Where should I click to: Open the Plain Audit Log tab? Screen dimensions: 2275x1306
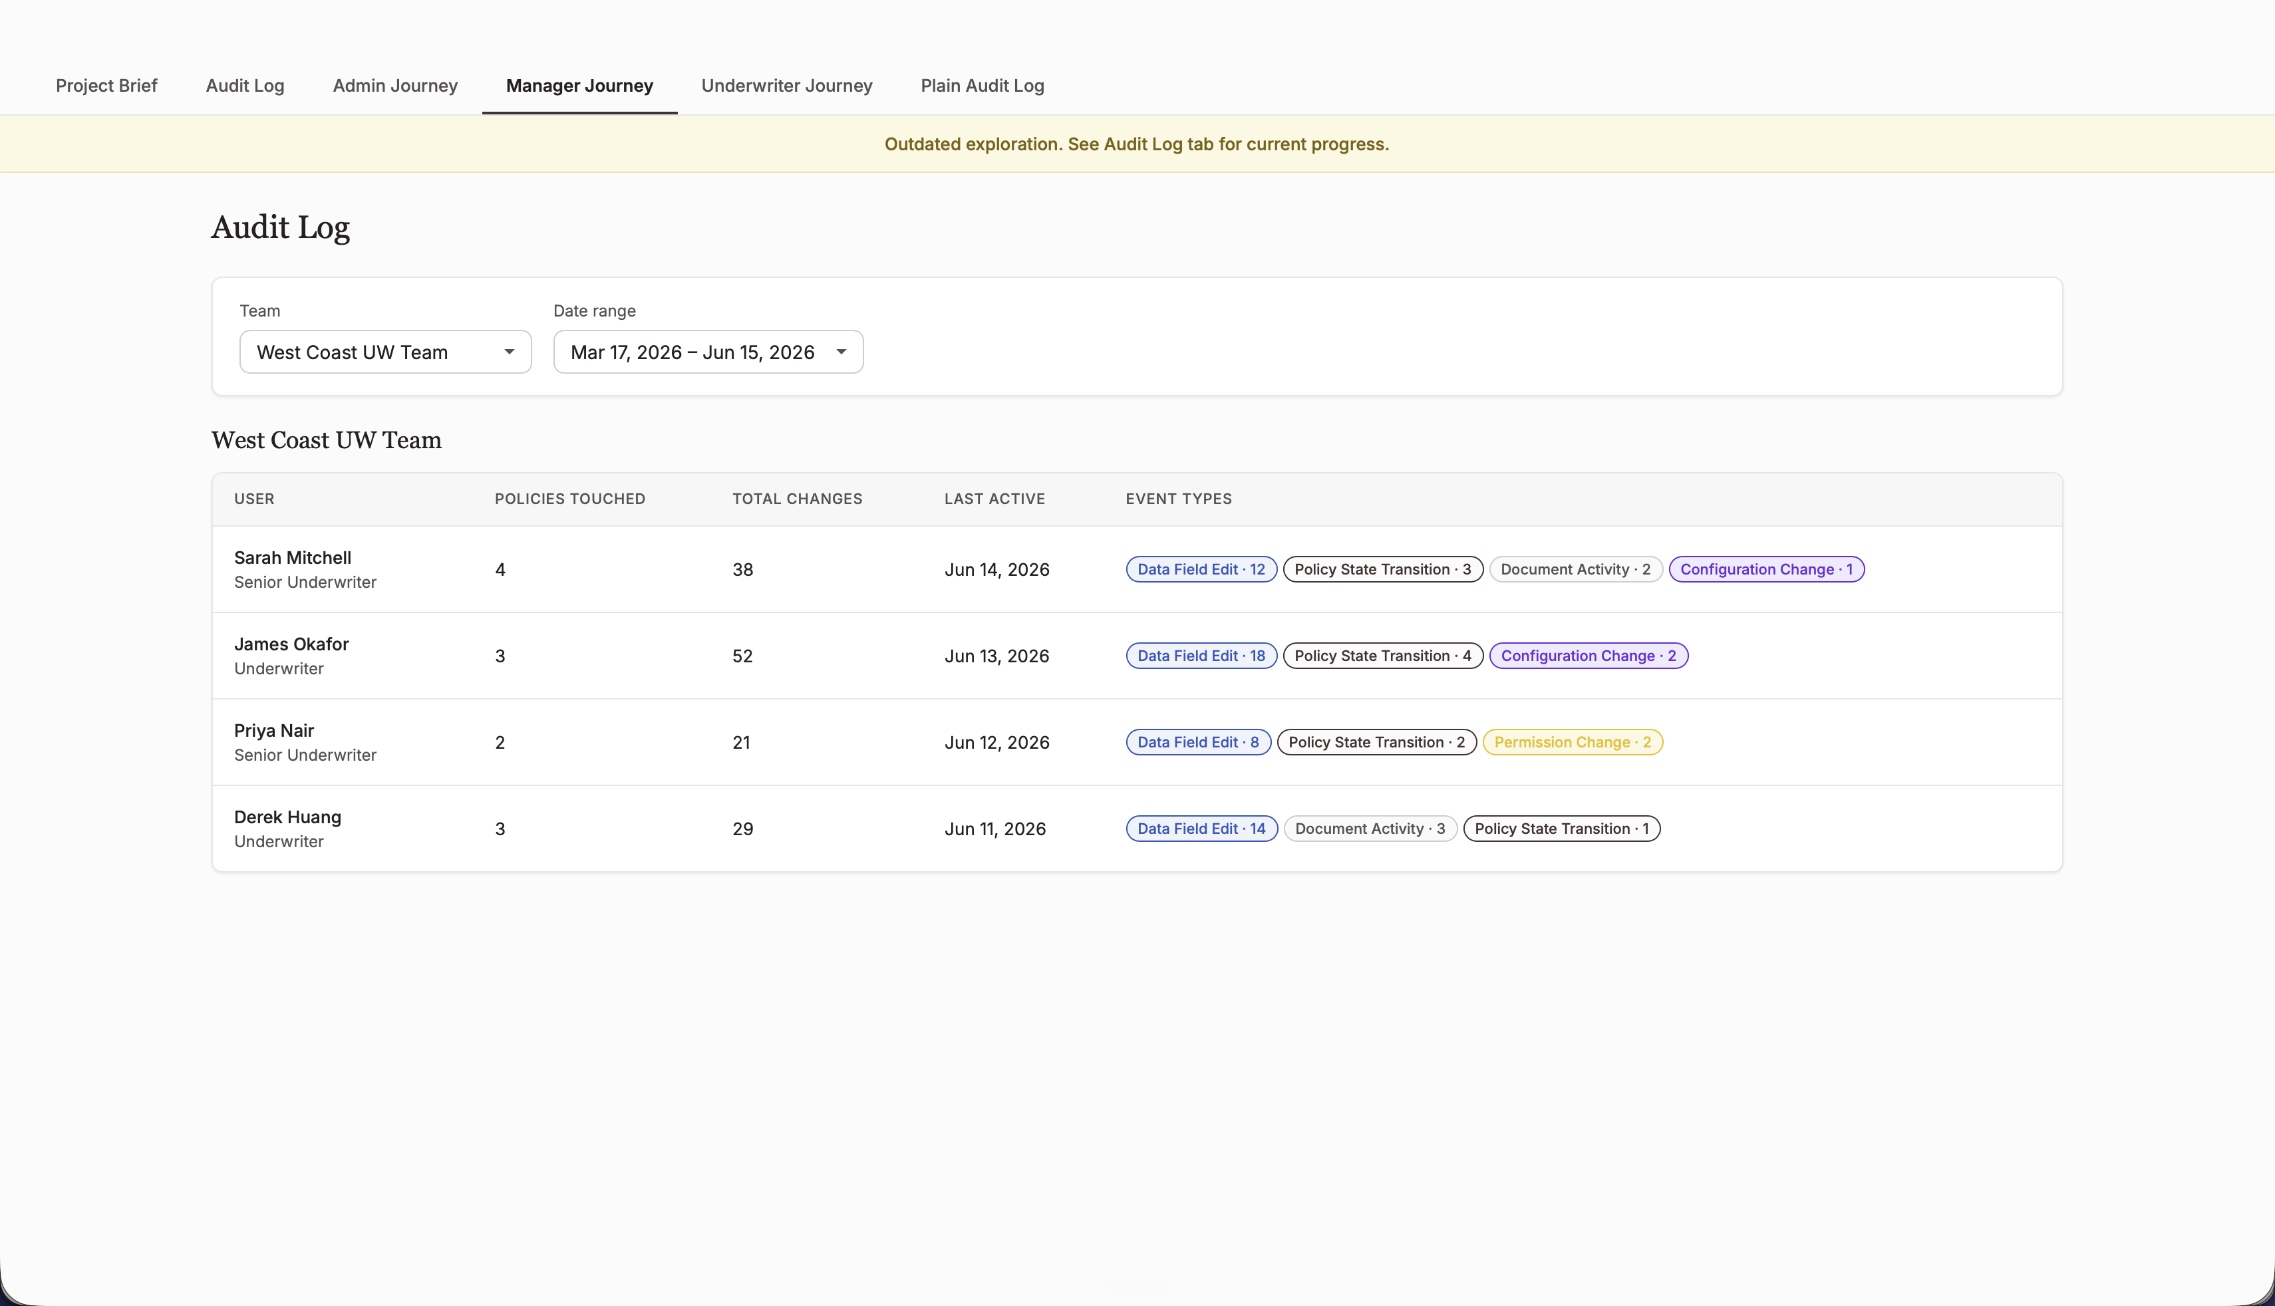coord(983,85)
